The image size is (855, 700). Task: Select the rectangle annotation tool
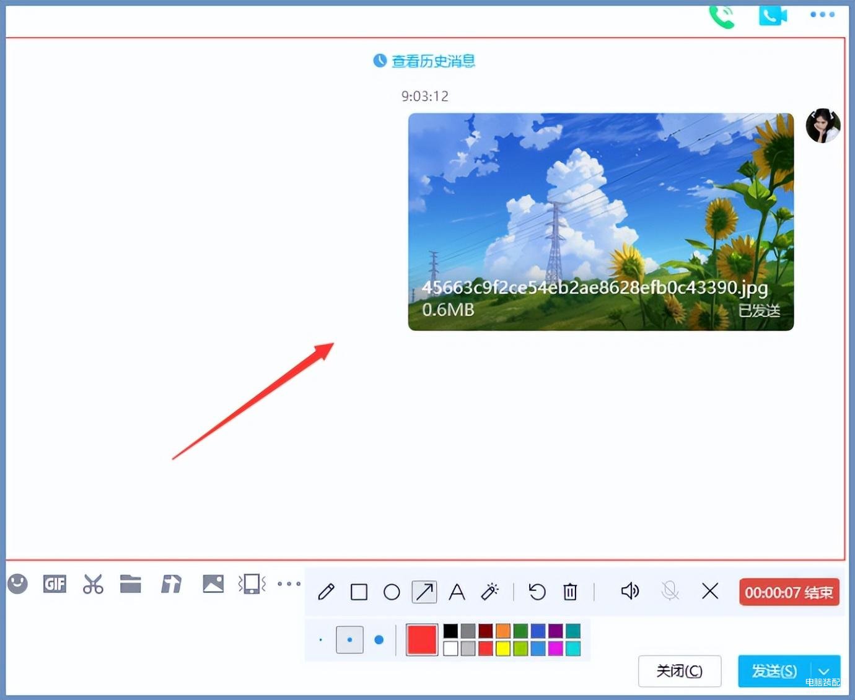pyautogui.click(x=359, y=592)
